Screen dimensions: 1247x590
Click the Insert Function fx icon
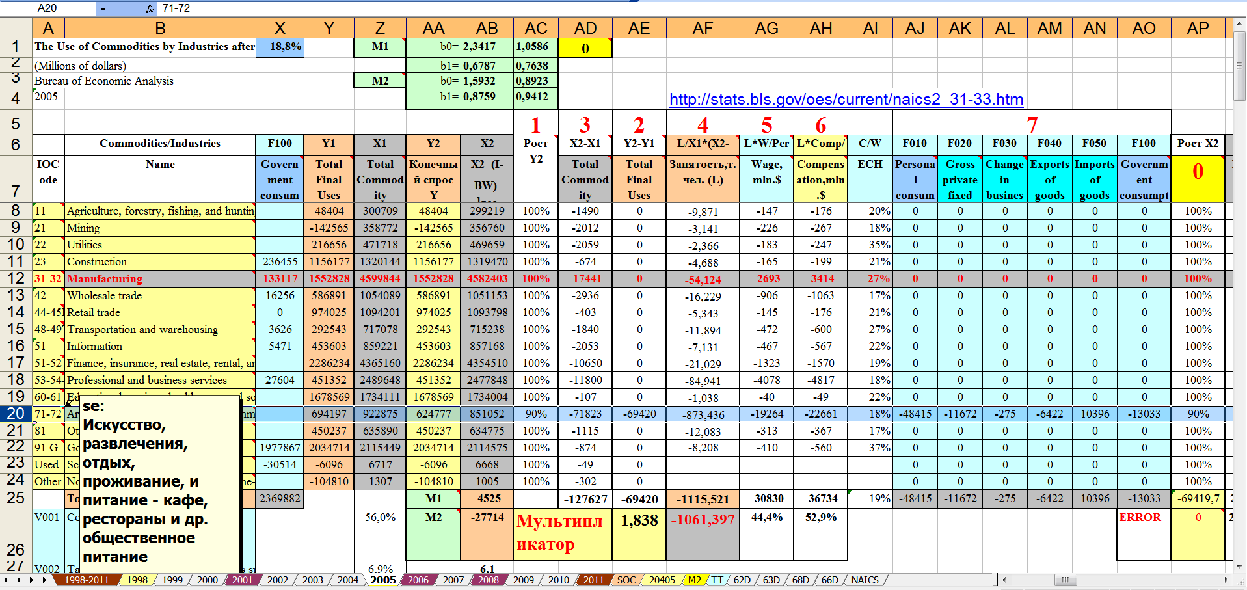(x=149, y=8)
